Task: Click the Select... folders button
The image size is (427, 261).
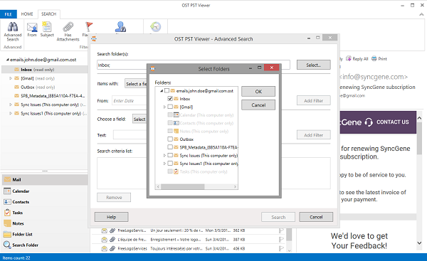Action: (x=313, y=65)
